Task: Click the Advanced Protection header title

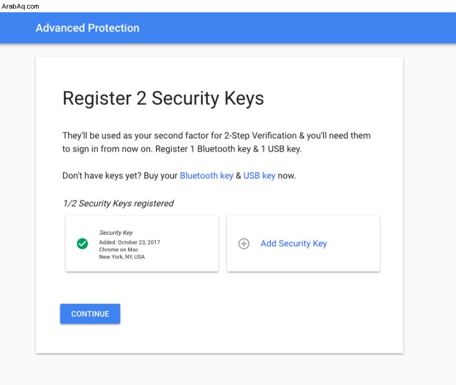Action: click(88, 28)
